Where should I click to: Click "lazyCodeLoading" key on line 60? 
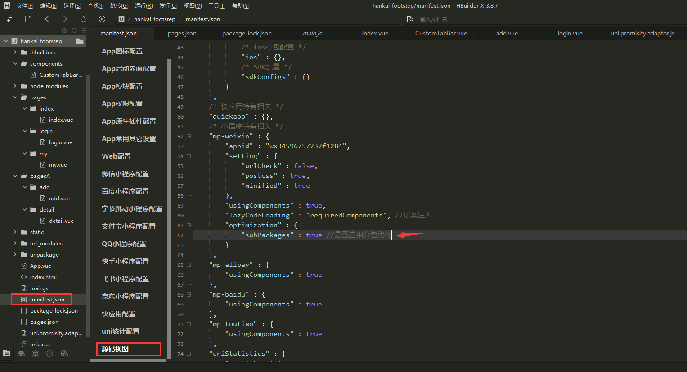[x=259, y=215]
